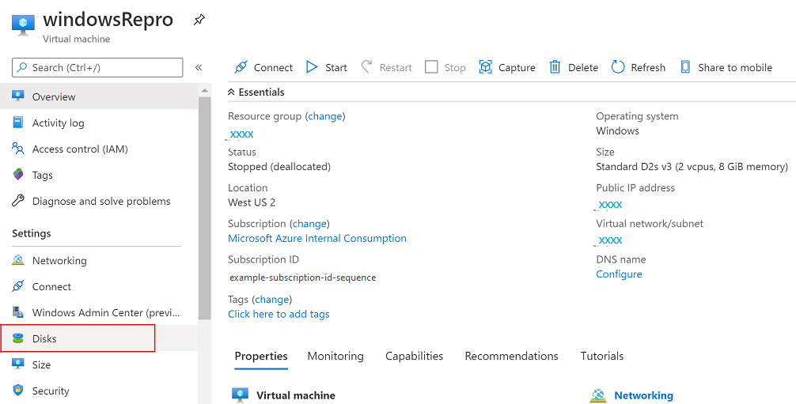Open Disks in the Settings menu
796x404 pixels.
(44, 338)
